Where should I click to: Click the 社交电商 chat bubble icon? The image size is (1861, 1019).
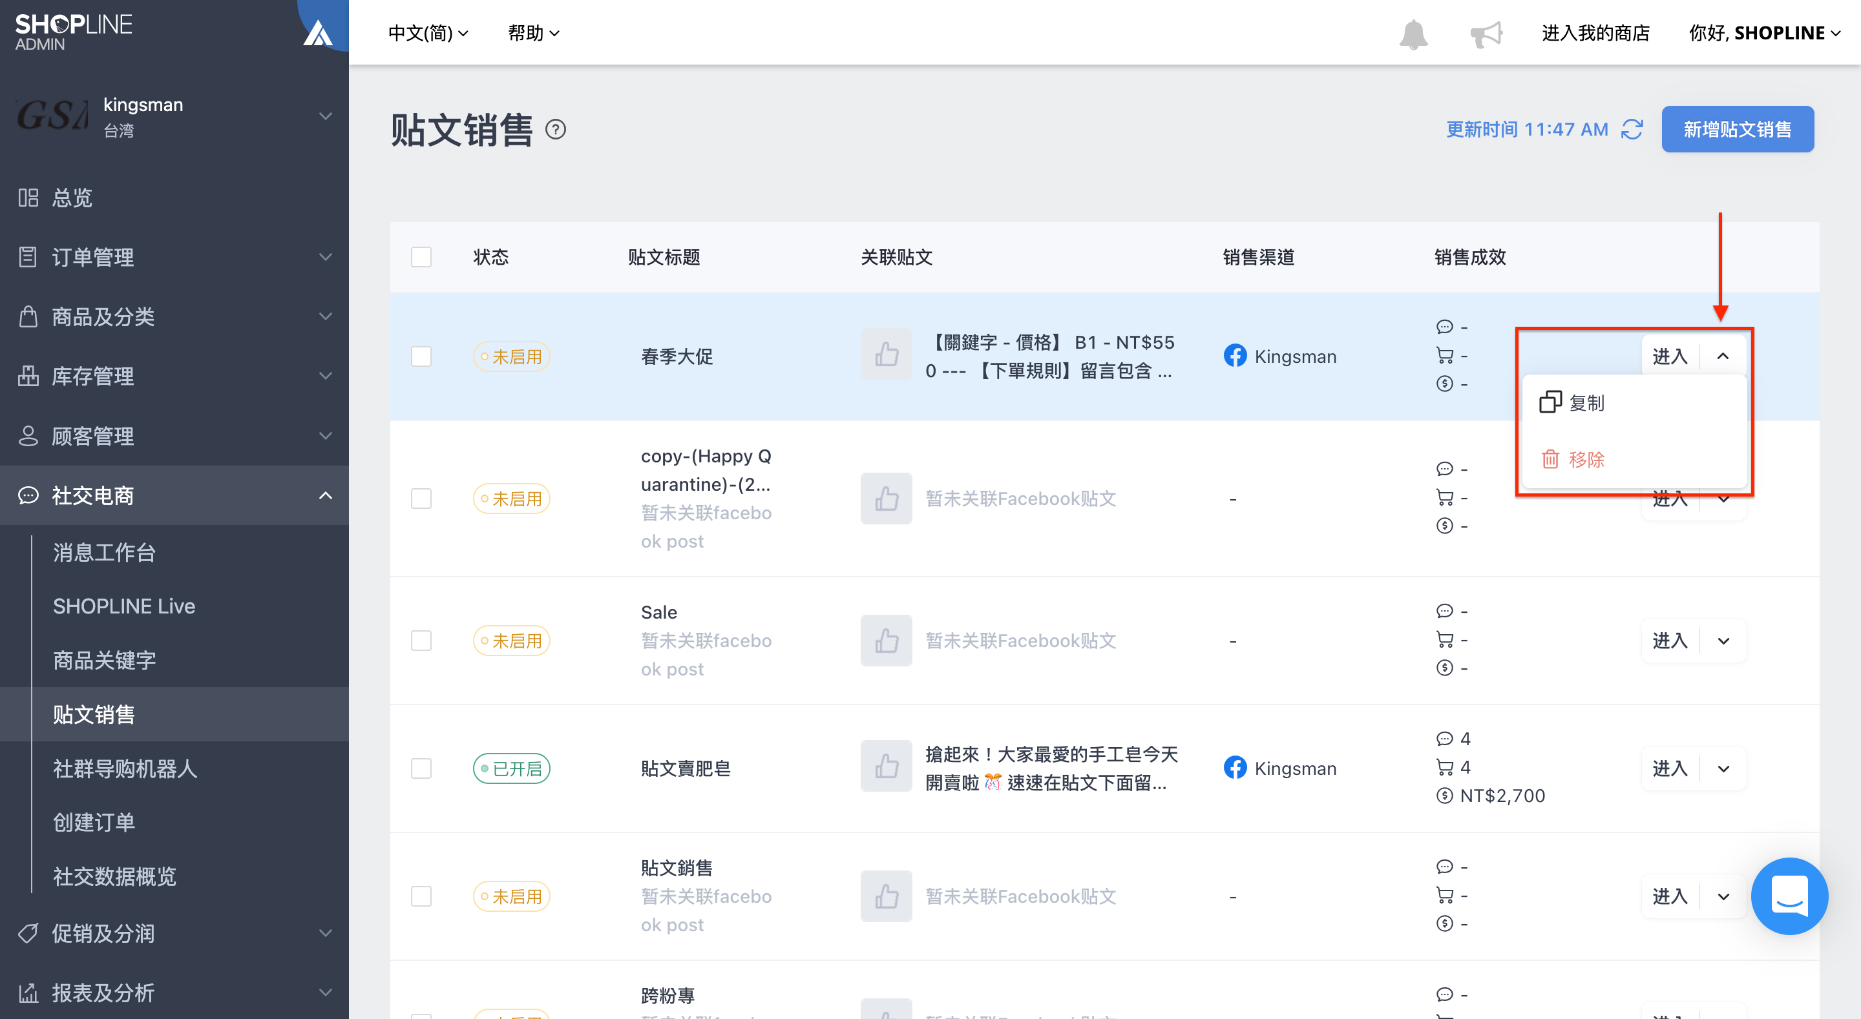pos(28,495)
